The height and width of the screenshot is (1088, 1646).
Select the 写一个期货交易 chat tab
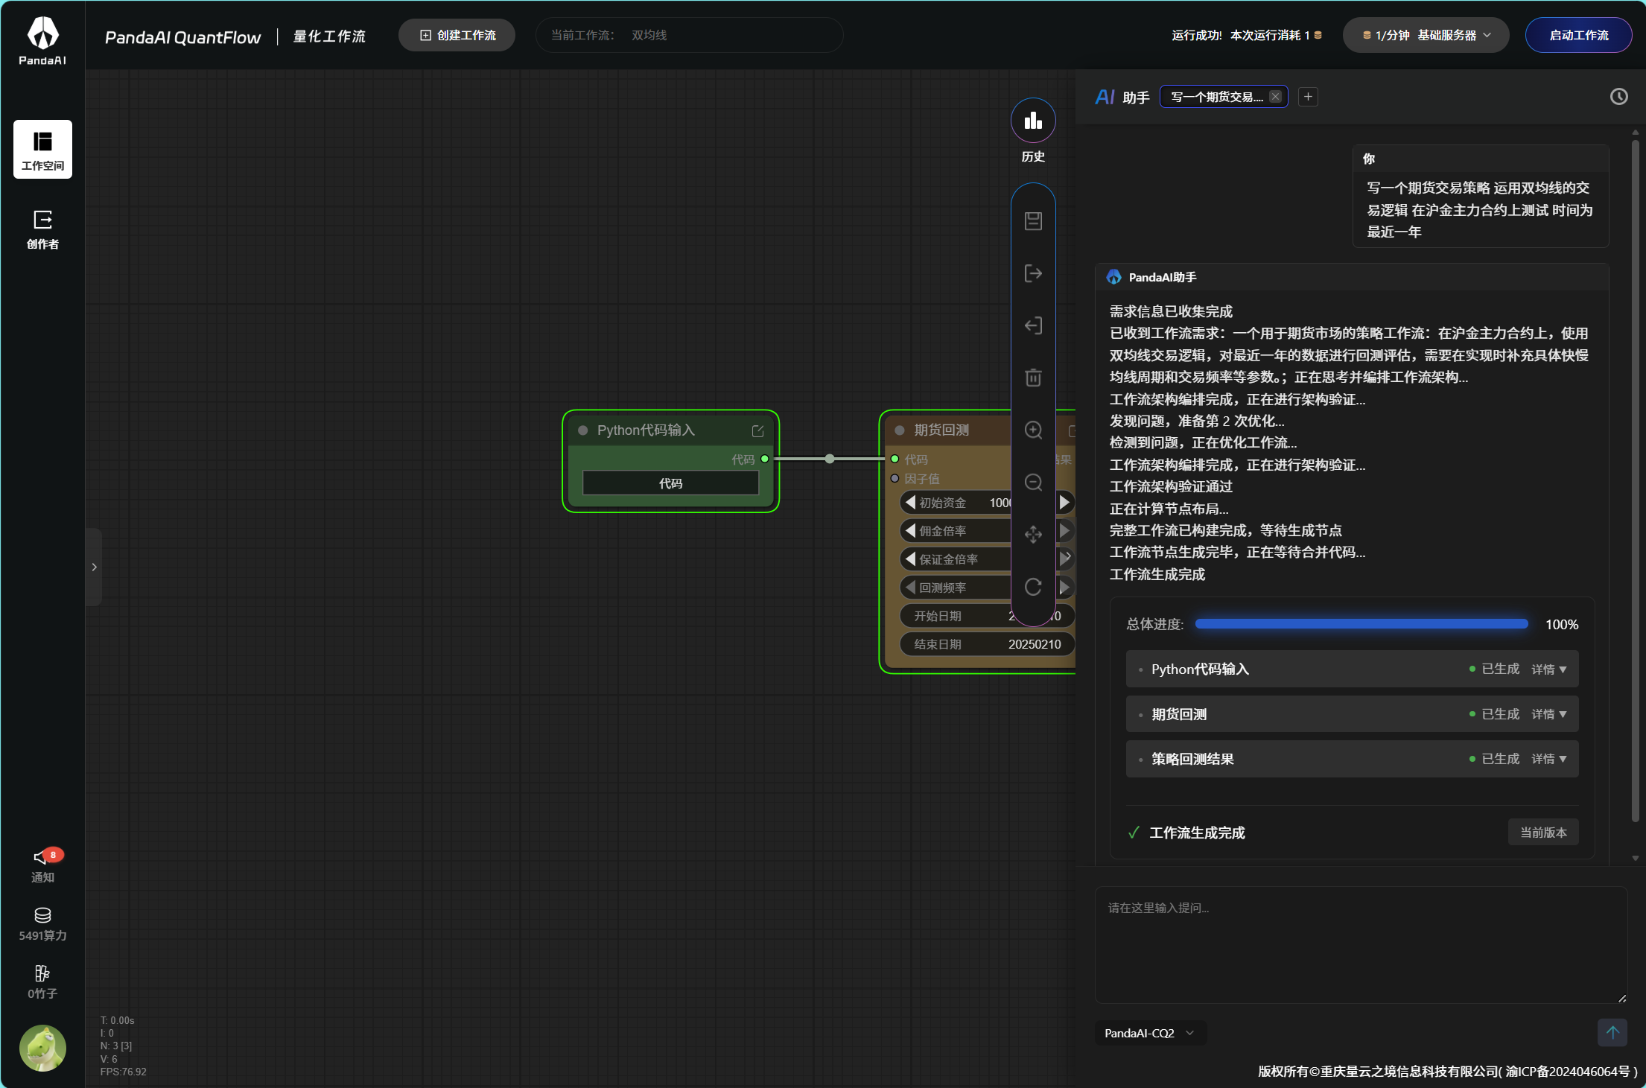pos(1216,97)
